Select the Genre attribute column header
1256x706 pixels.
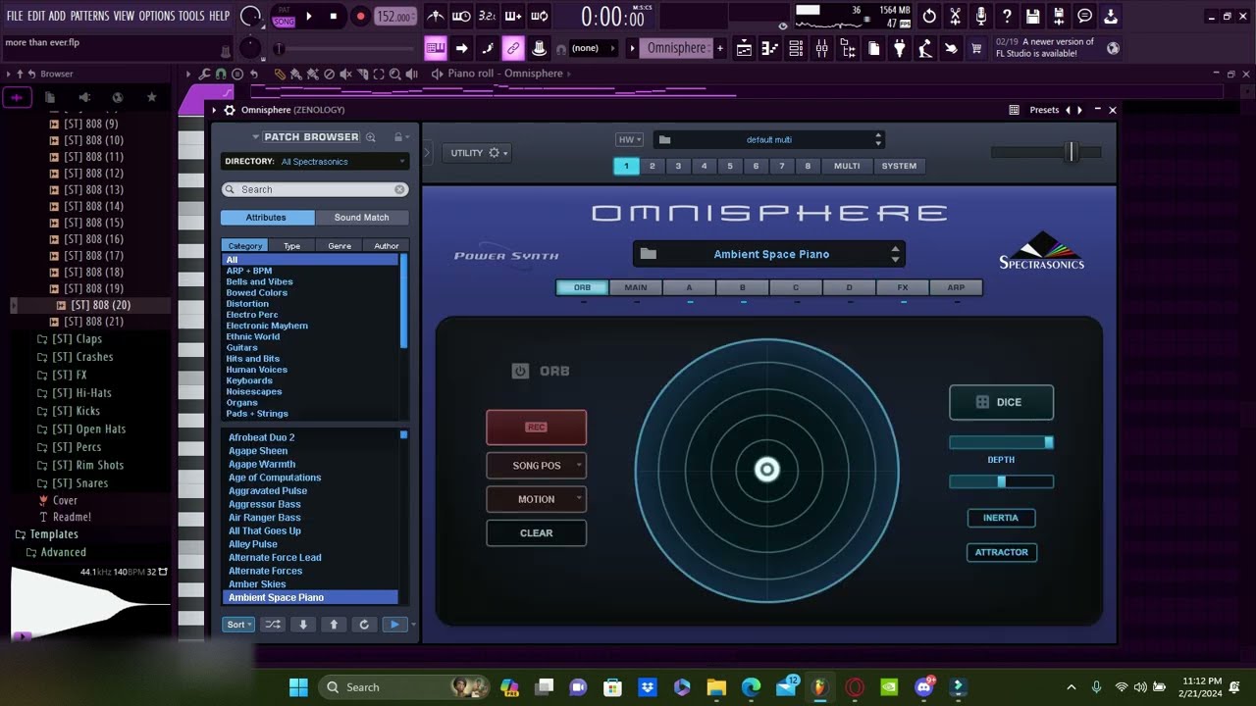coord(340,246)
